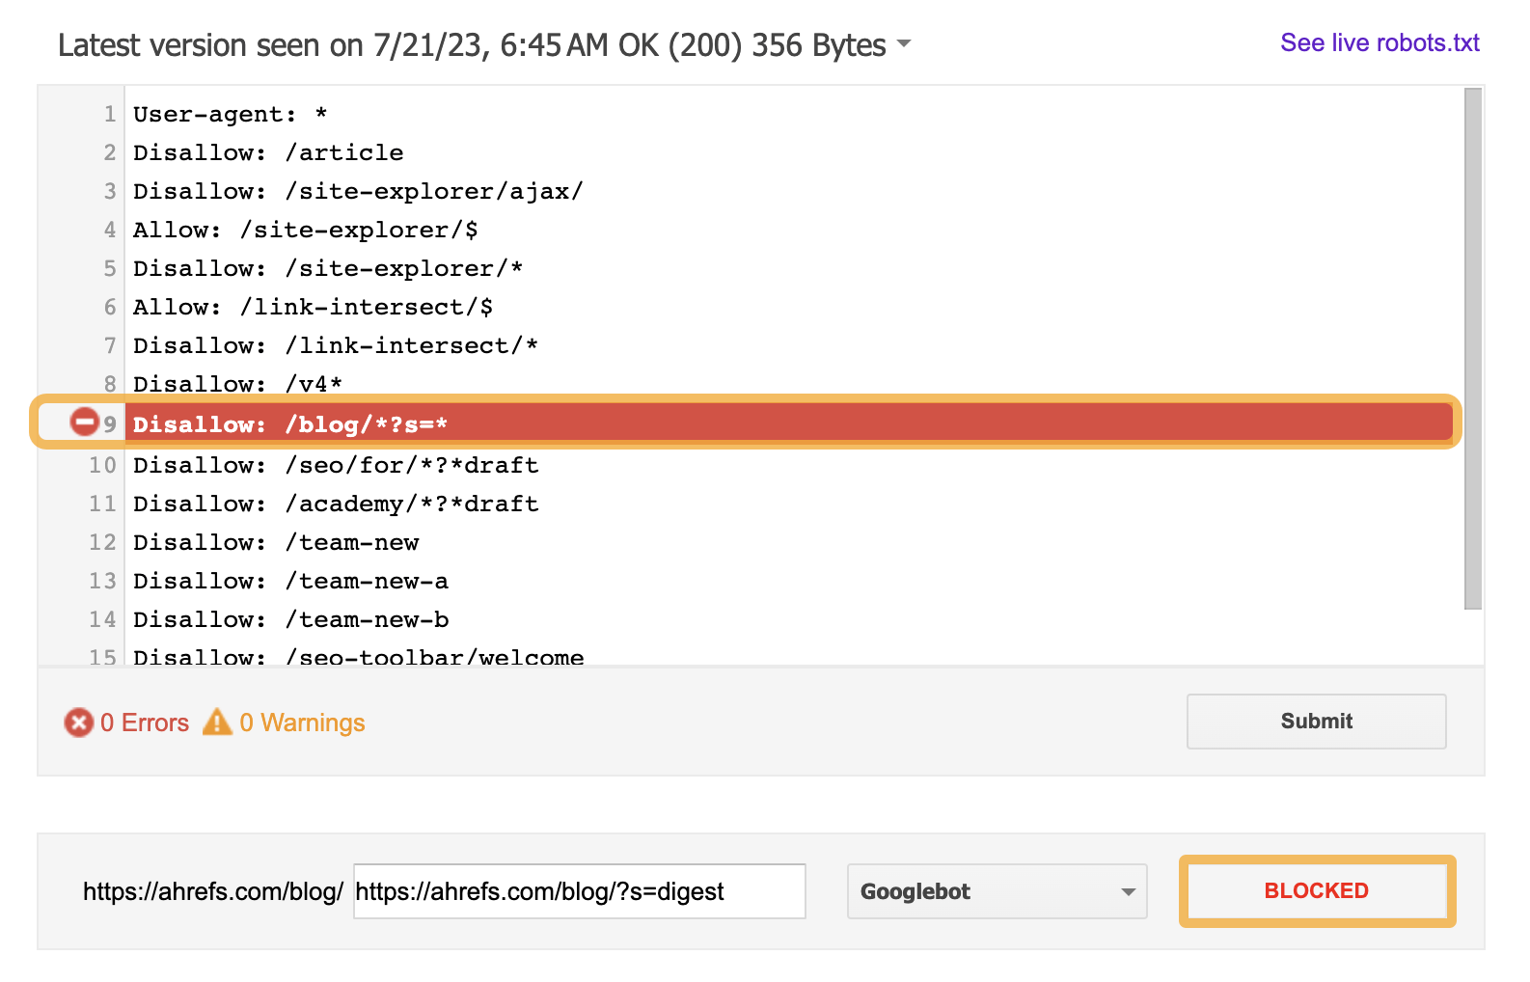
Task: Click the Disallow: /team-new-b line
Action: tap(290, 619)
